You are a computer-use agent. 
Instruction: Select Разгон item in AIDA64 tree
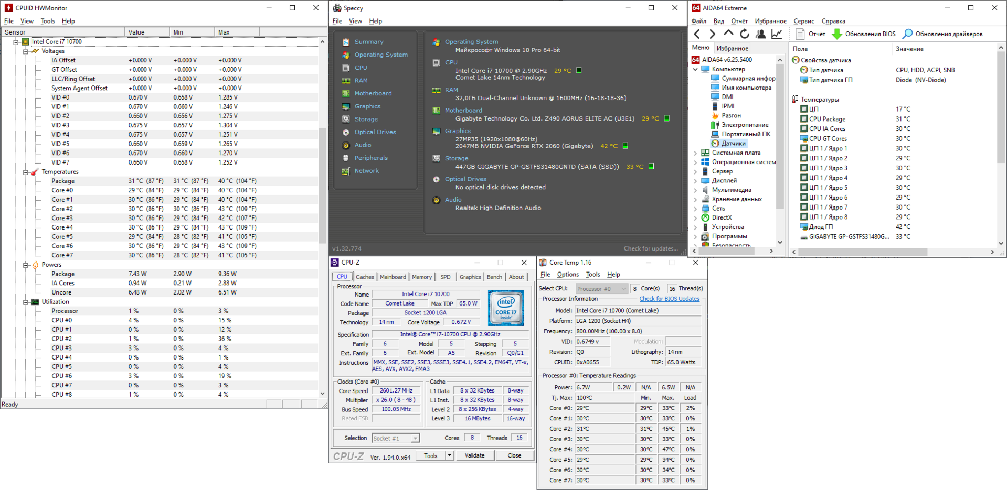click(x=730, y=115)
